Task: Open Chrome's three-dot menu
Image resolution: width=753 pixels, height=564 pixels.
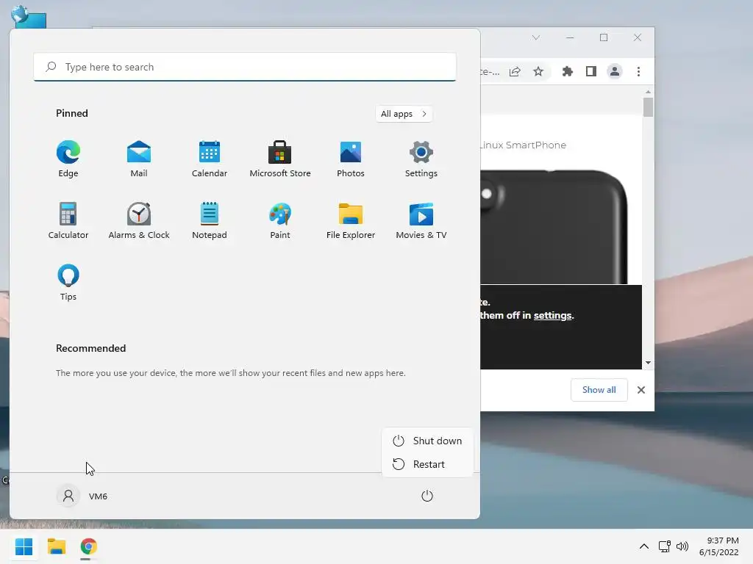Action: pos(638,71)
